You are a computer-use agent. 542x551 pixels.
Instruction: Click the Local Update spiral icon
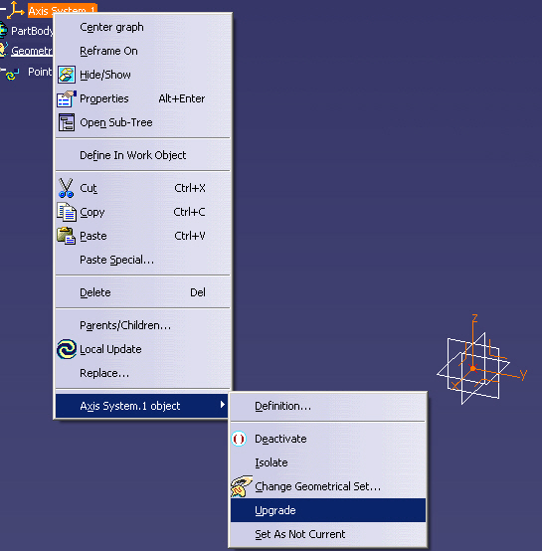(x=67, y=349)
